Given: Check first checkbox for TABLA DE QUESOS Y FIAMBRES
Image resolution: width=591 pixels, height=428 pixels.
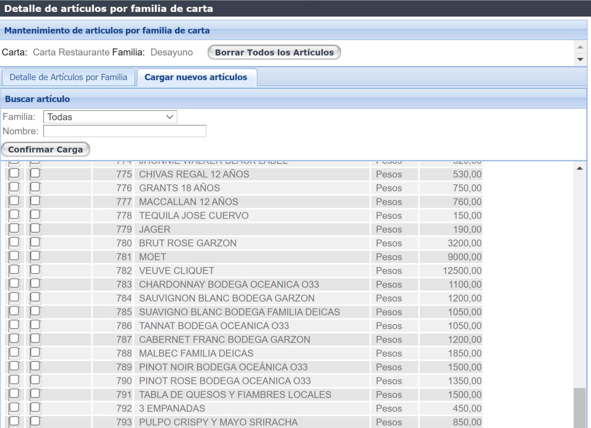Looking at the screenshot, I should click(x=14, y=394).
